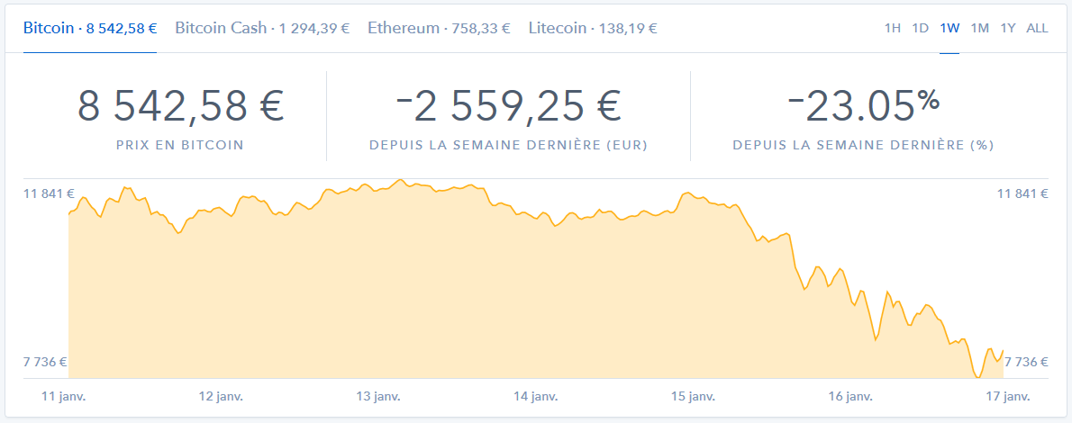This screenshot has width=1072, height=423.
Task: Show the Litecoin price chart tab
Action: [593, 28]
